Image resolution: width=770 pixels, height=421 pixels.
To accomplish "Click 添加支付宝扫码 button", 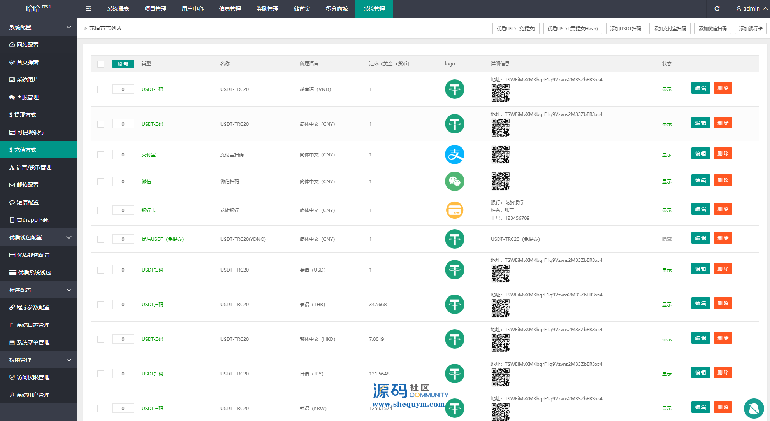I will click(670, 28).
